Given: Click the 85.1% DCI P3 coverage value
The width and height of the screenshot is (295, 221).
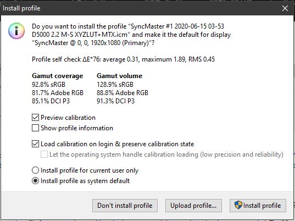Looking at the screenshot, I should pyautogui.click(x=51, y=101).
